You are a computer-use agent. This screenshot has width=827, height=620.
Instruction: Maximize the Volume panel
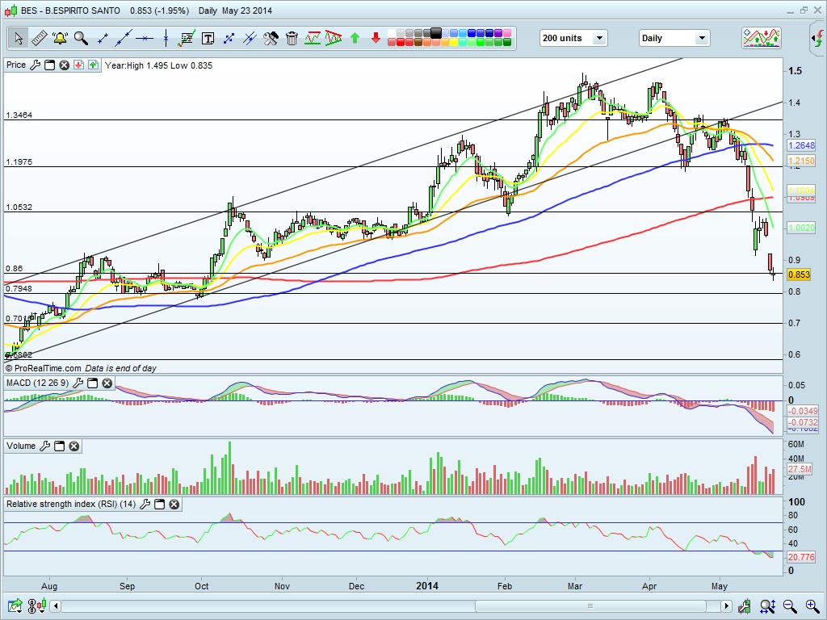[x=60, y=446]
